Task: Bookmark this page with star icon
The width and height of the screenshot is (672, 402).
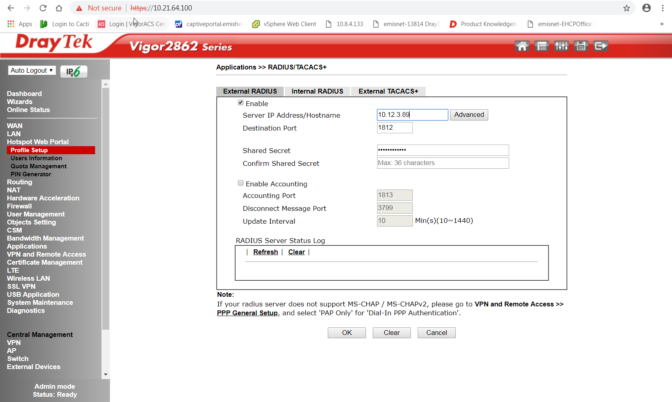Action: [x=626, y=8]
